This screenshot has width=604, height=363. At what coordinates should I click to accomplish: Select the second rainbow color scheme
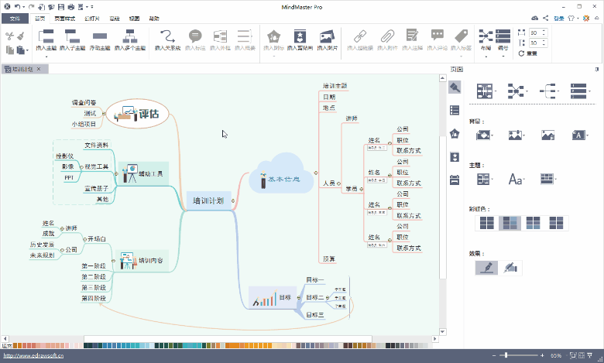[510, 223]
